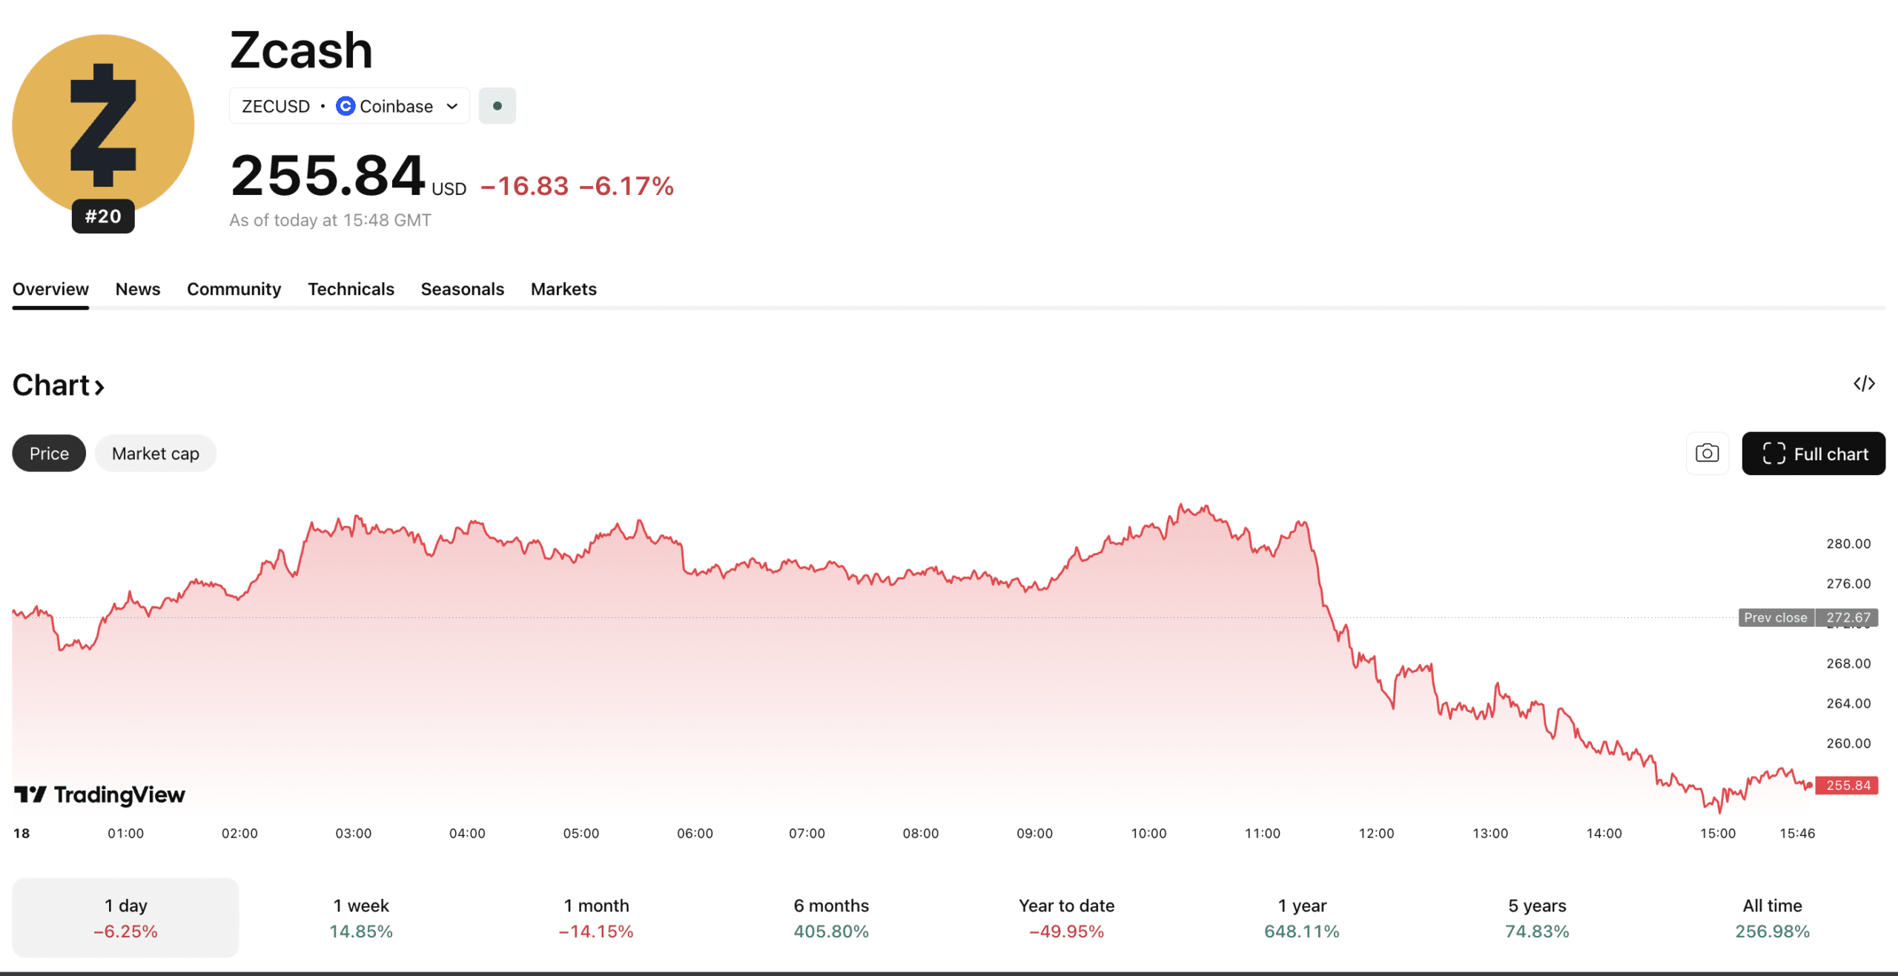The height and width of the screenshot is (976, 1898).
Task: Open the exchange selector dropdown
Action: coord(452,105)
